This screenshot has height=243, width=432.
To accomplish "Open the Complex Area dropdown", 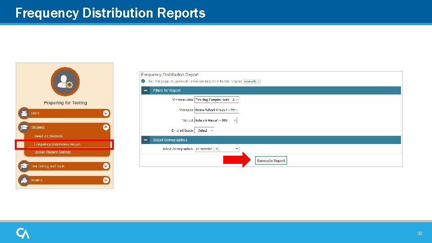I will click(x=216, y=100).
